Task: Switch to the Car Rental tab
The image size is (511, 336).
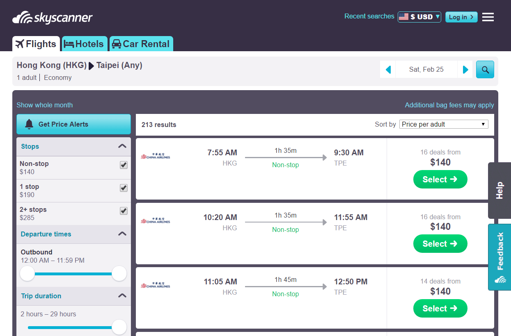Action: point(141,44)
